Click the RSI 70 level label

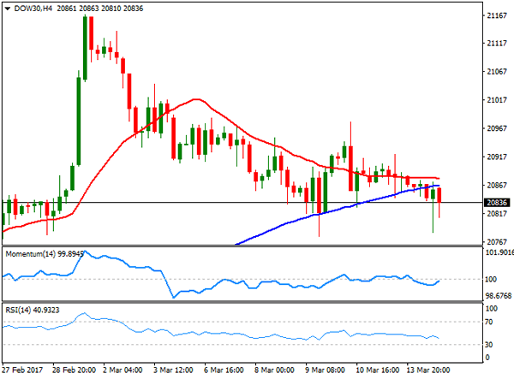coord(489,322)
